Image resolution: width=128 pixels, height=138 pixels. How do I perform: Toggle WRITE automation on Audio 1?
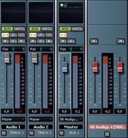coord(19,29)
